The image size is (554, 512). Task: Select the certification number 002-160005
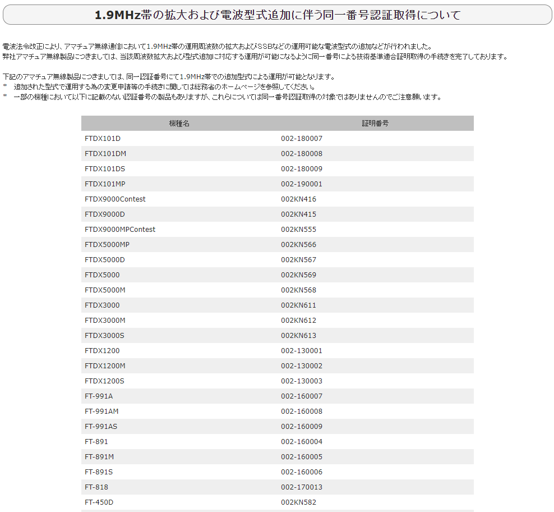302,457
